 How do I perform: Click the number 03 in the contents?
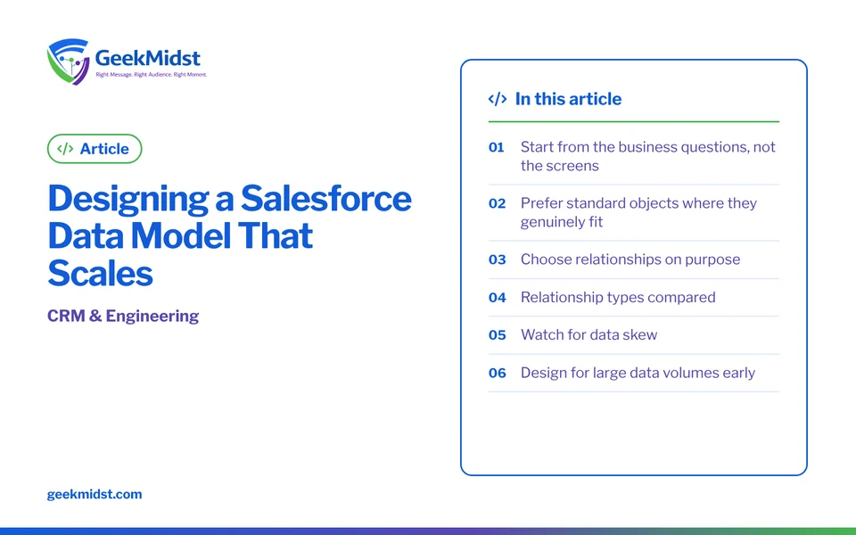[497, 259]
